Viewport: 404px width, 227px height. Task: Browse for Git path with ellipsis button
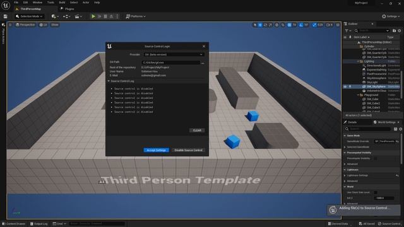coord(203,62)
